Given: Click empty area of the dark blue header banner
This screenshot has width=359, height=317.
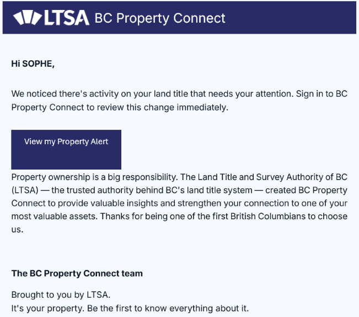Looking at the screenshot, I should click(298, 18).
